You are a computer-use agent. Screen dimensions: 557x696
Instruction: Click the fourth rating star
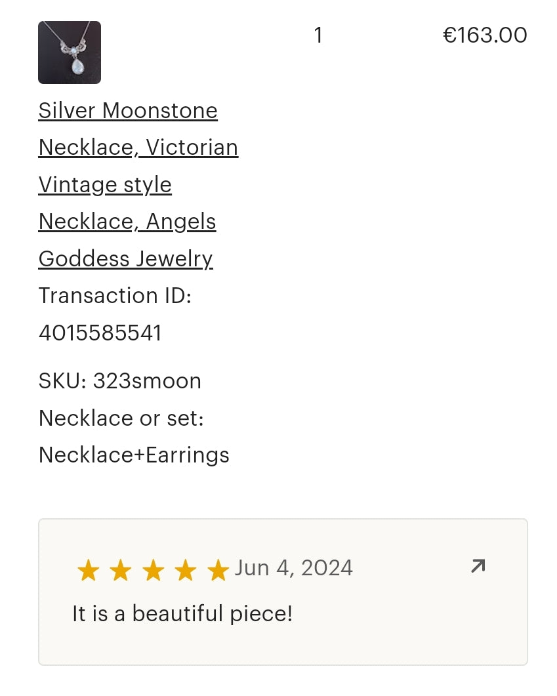[x=185, y=571]
